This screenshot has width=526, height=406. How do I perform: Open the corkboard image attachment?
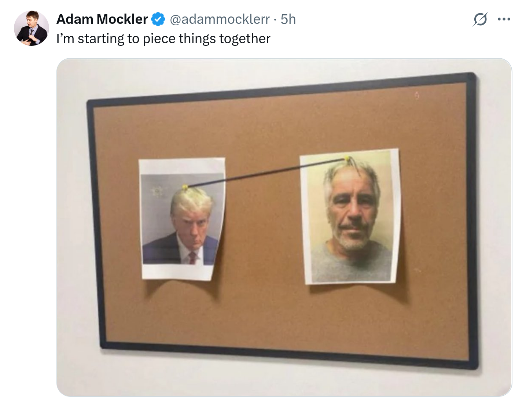click(x=284, y=227)
